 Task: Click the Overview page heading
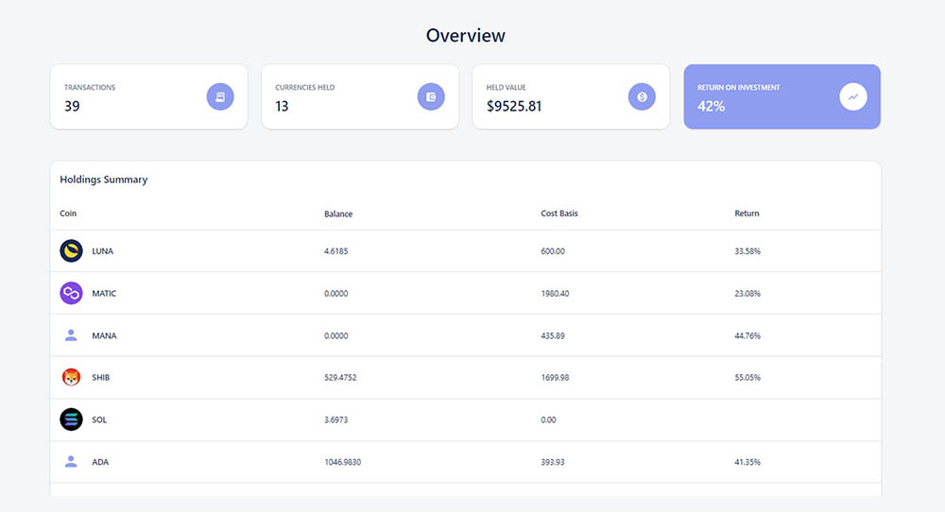465,36
